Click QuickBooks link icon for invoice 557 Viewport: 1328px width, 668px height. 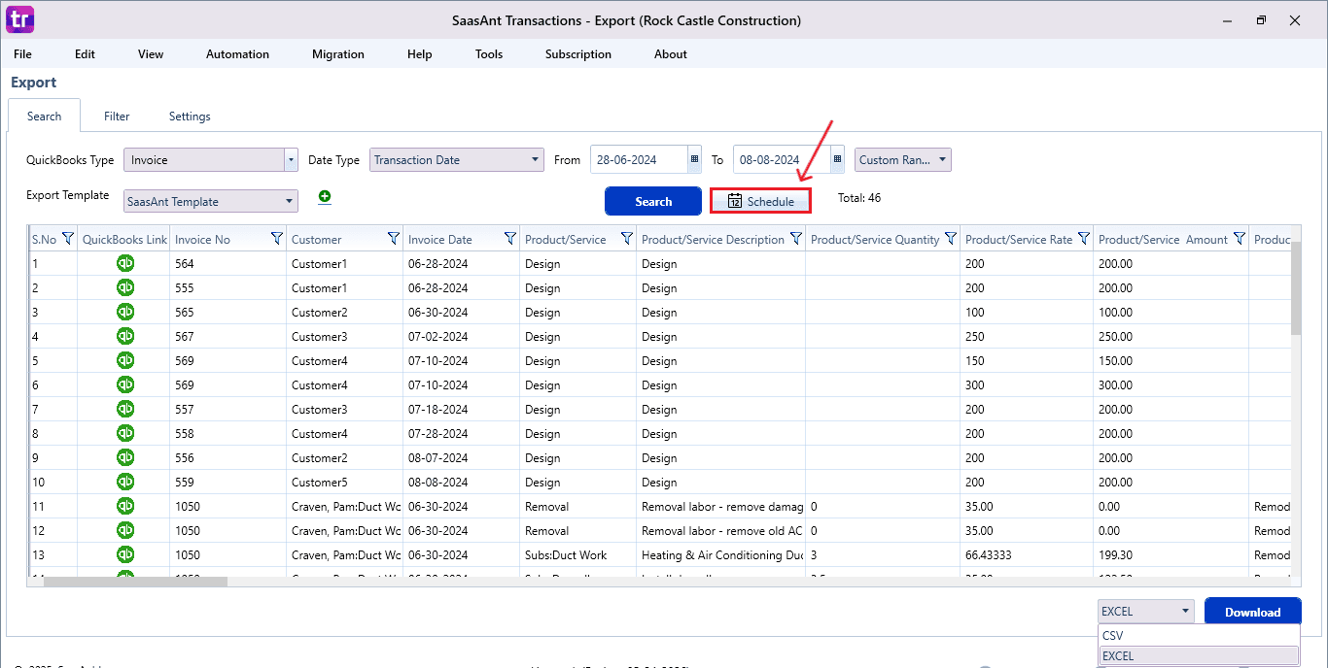125,409
